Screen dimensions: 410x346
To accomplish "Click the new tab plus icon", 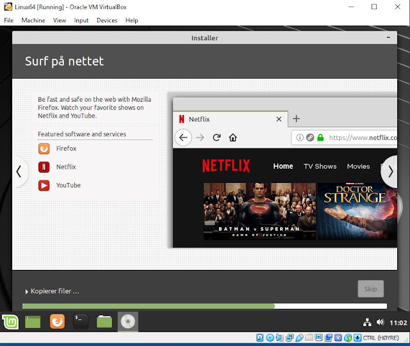I will point(296,119).
